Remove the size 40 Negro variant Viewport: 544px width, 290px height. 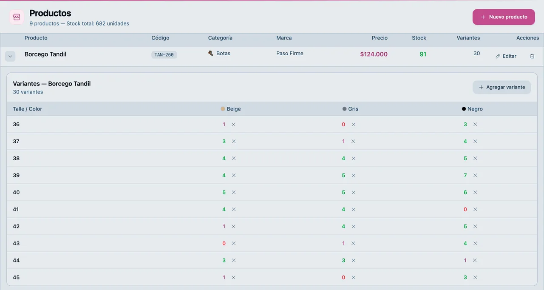click(475, 193)
